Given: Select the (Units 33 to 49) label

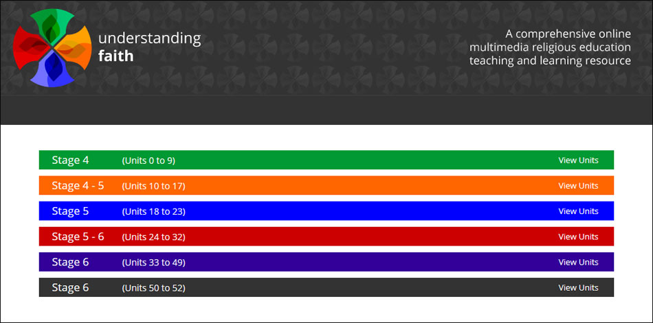Looking at the screenshot, I should pyautogui.click(x=154, y=262).
